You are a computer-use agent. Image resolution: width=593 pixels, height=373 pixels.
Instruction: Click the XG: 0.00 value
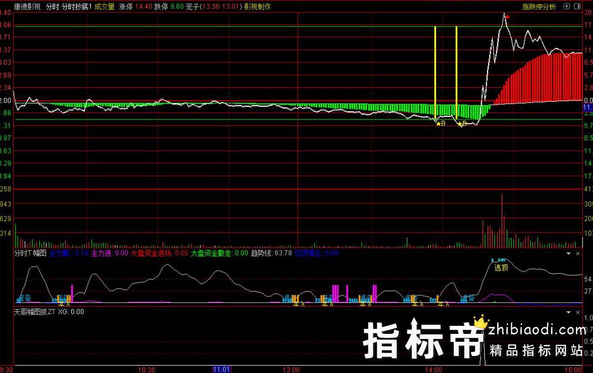click(x=71, y=312)
